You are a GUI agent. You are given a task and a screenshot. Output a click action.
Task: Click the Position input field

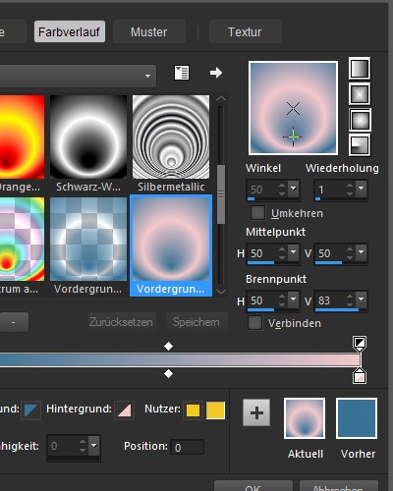pos(188,447)
